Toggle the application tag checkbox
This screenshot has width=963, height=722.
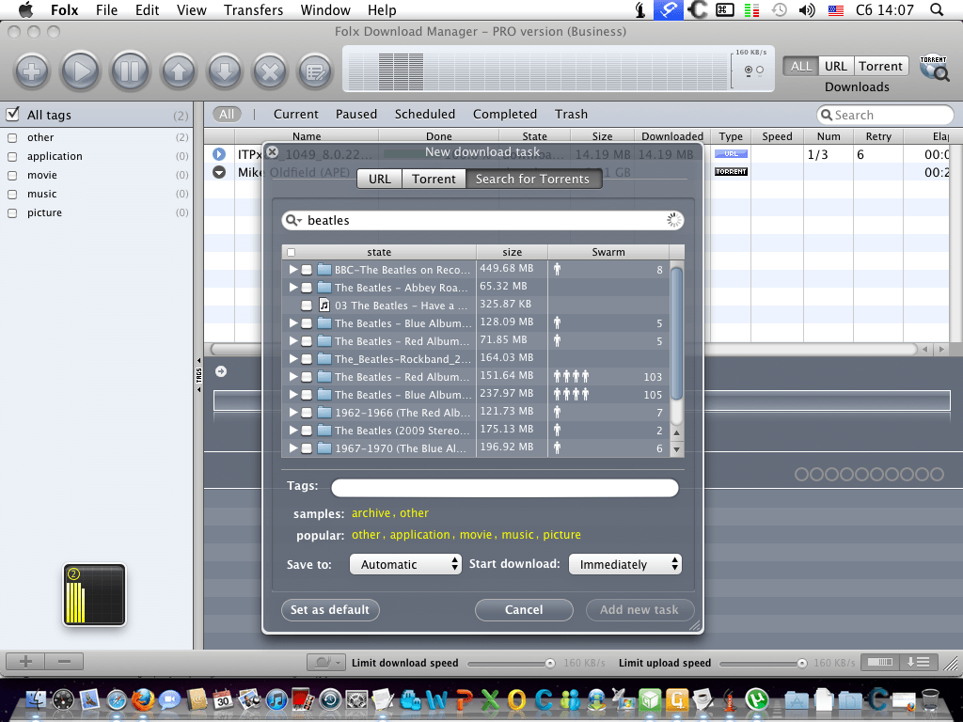pos(11,157)
